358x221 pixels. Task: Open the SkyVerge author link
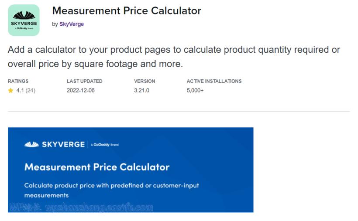72,24
